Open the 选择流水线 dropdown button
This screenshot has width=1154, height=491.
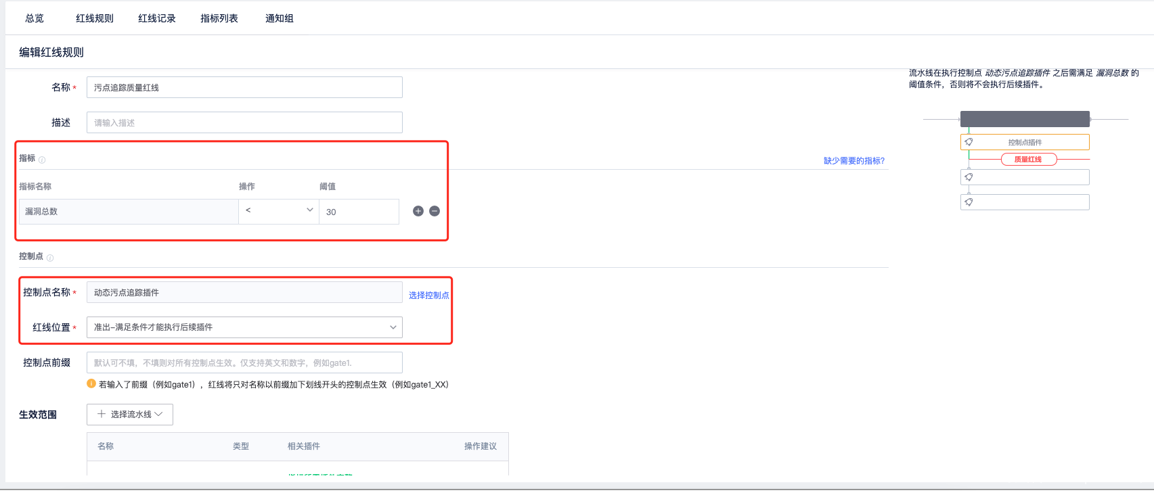click(130, 415)
